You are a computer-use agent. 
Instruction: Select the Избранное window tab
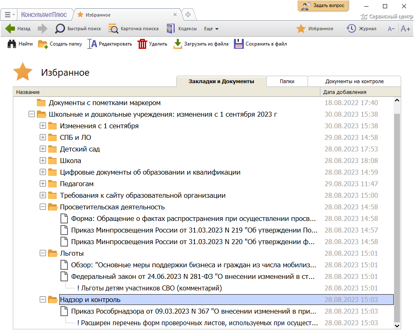tap(127, 15)
